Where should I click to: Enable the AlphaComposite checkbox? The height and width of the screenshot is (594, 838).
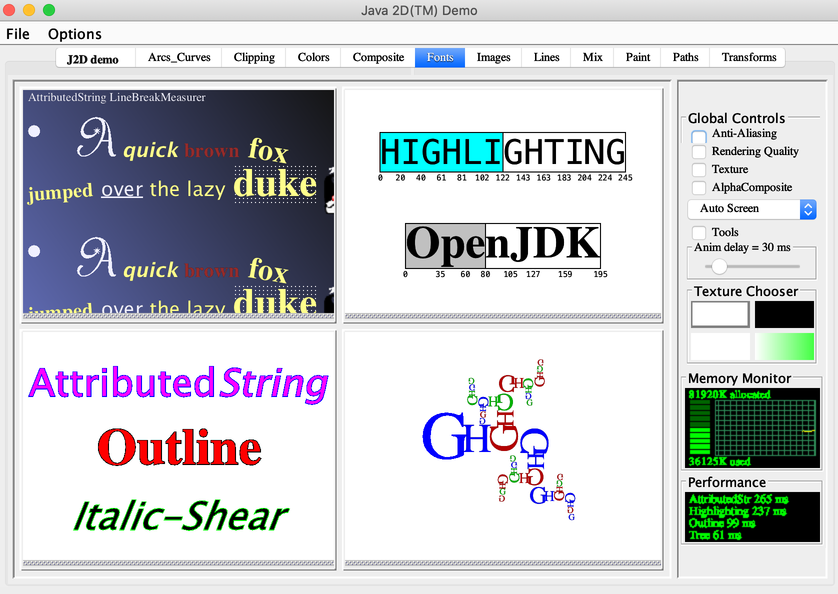(698, 187)
